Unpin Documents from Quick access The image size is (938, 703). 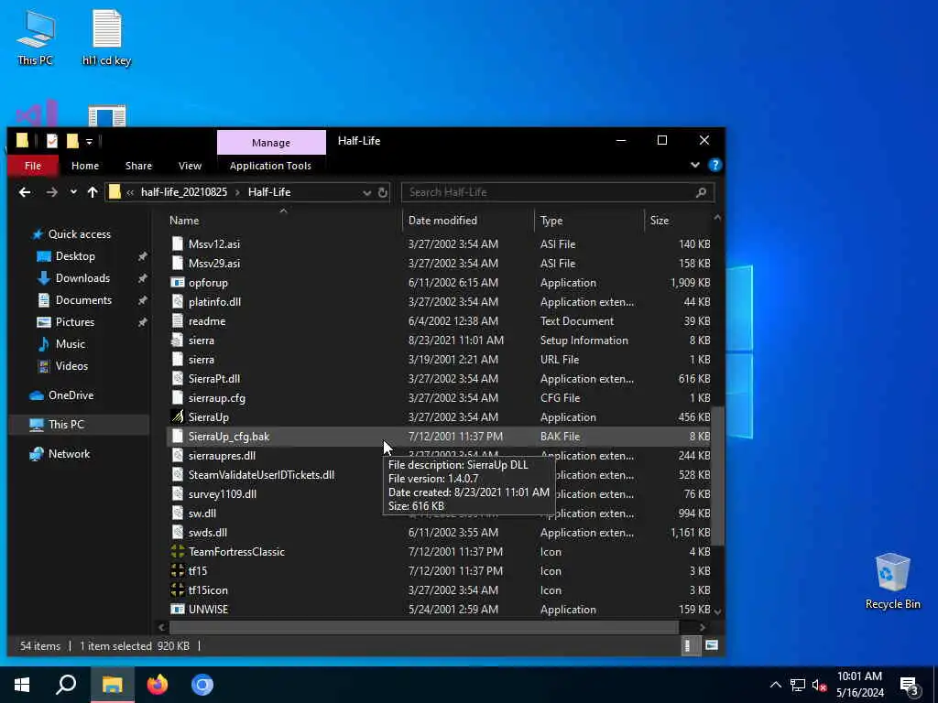tap(142, 300)
